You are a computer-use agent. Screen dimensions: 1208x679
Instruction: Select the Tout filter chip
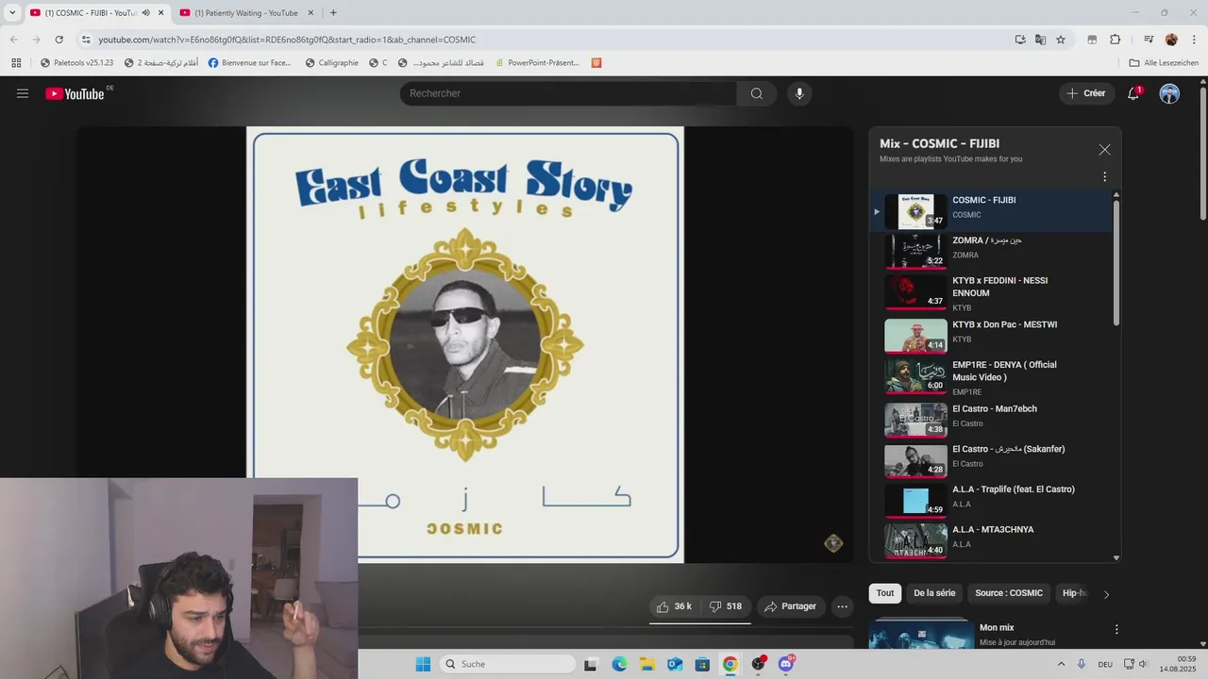click(x=884, y=593)
